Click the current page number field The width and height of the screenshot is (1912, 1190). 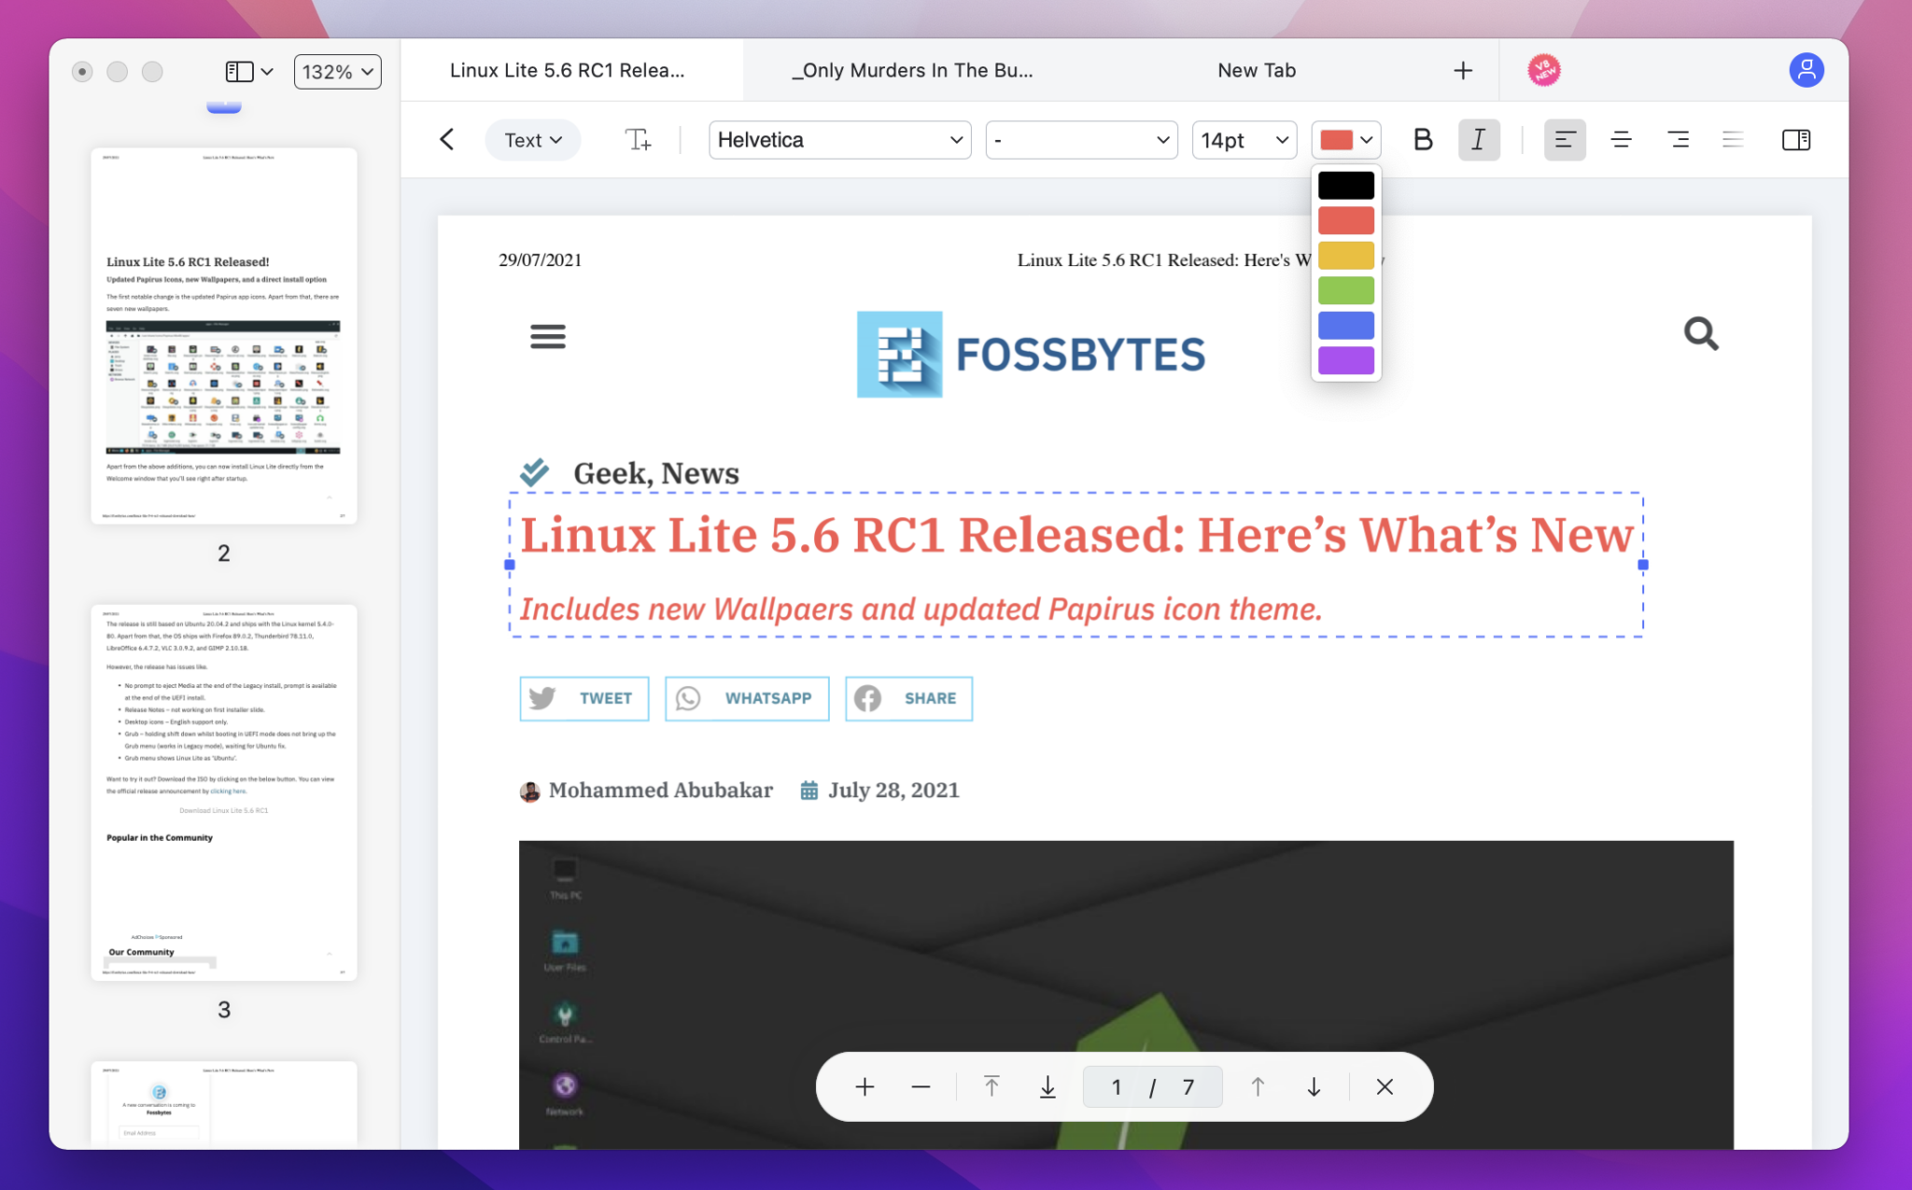point(1117,1087)
